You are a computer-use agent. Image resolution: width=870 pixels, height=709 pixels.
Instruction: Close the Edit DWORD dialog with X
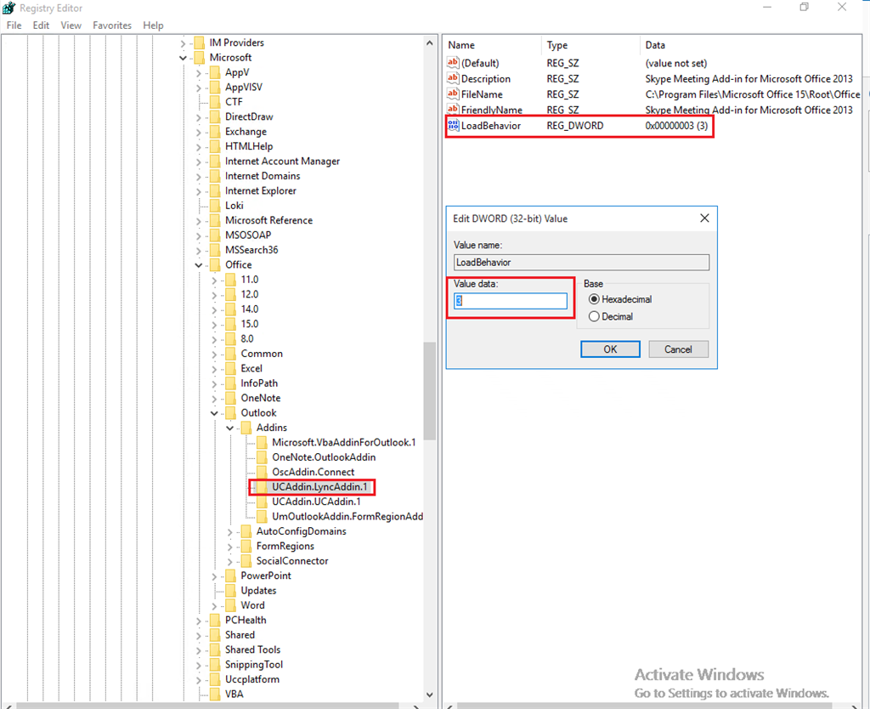click(704, 218)
